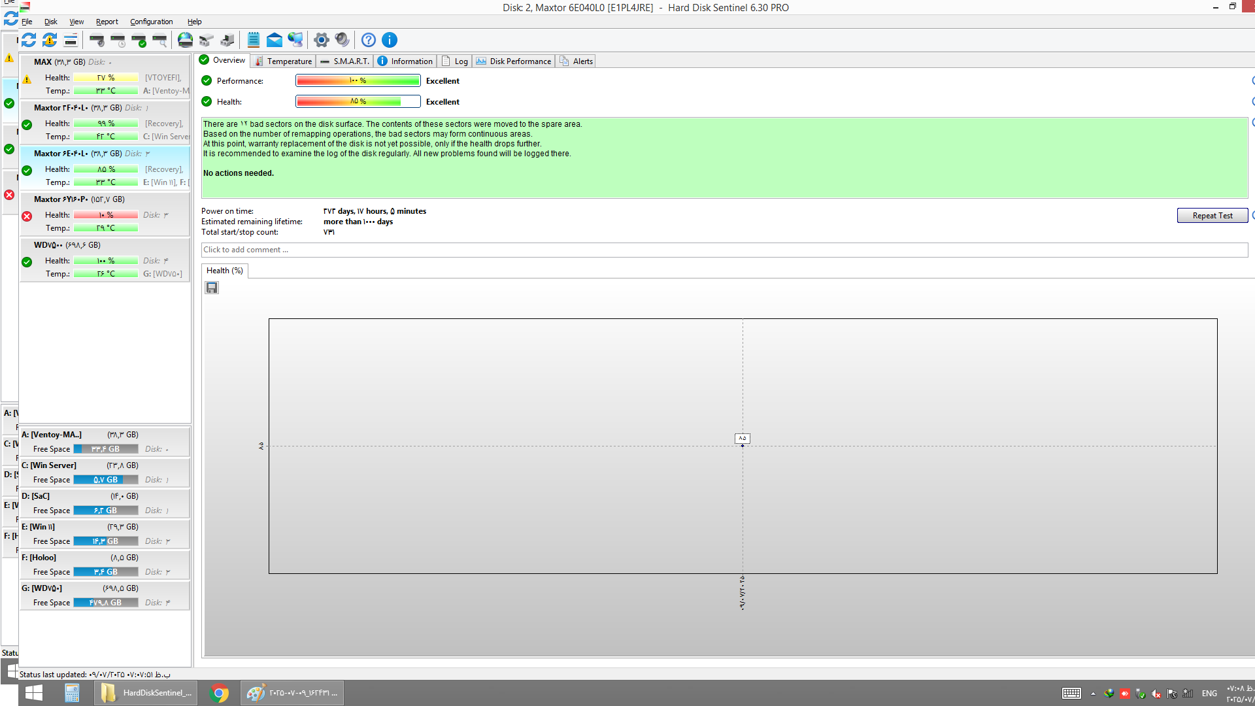
Task: Click the Windows Start button
Action: (x=33, y=693)
